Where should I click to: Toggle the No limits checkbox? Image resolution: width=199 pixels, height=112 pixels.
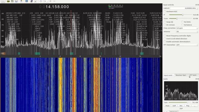tap(183, 22)
